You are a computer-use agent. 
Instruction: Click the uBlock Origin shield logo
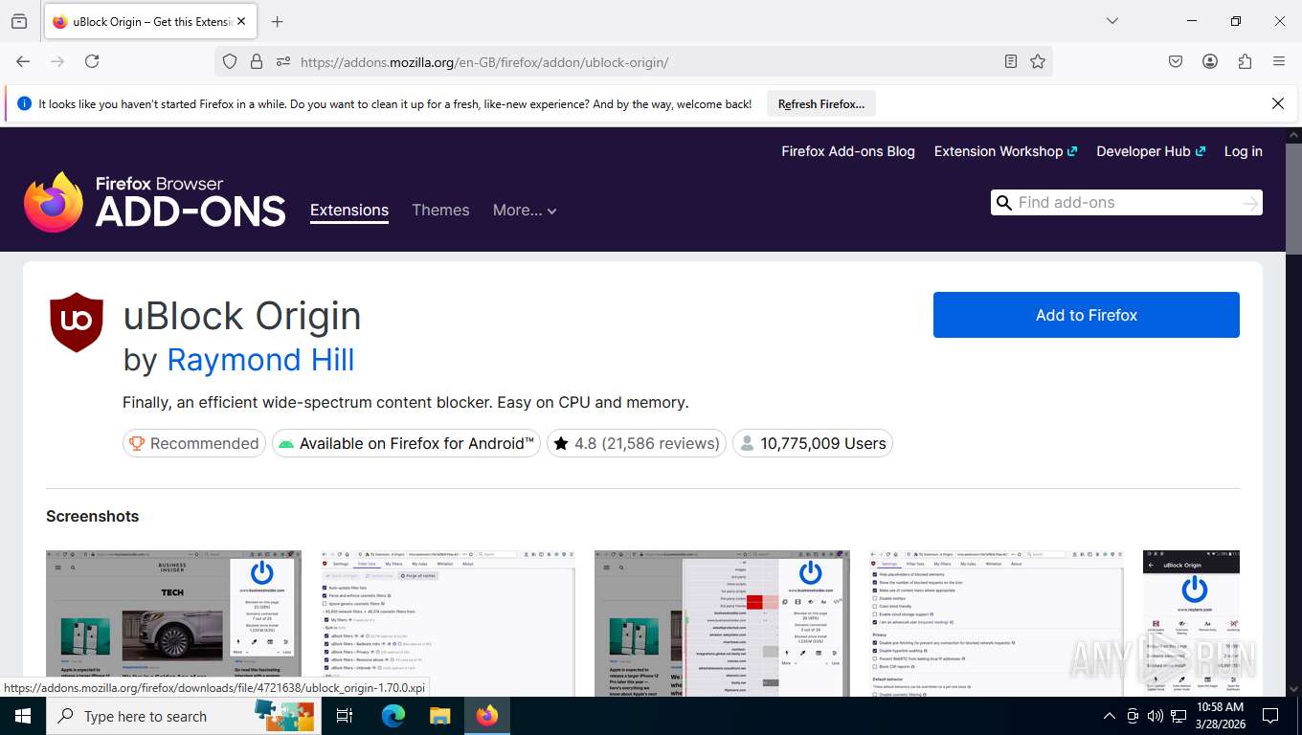pyautogui.click(x=77, y=323)
